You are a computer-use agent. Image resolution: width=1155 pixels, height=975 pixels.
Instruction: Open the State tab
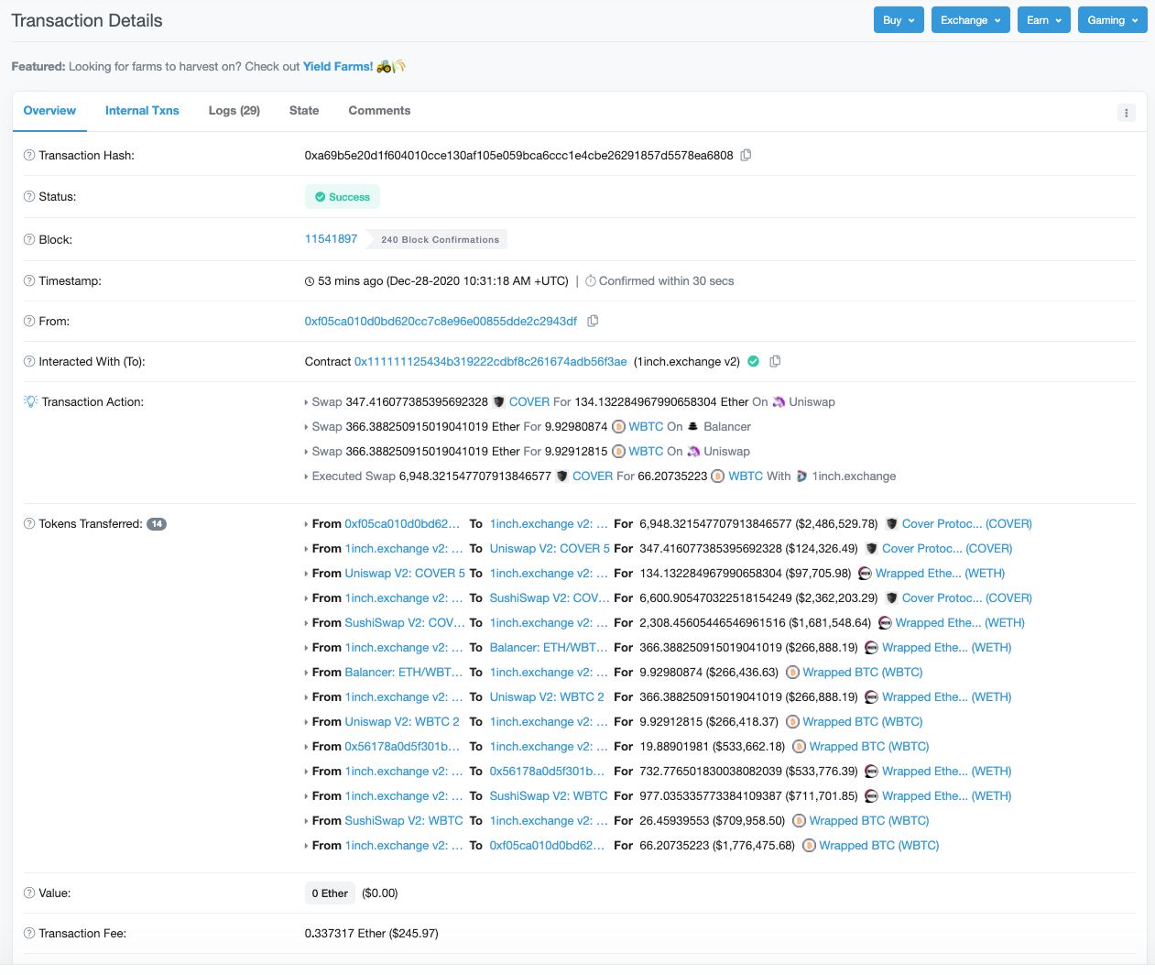(x=304, y=111)
